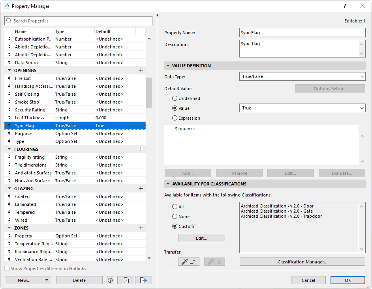The image size is (372, 289).
Task: Click reorder handle of Tile dimensions row
Action: [x=9, y=165]
